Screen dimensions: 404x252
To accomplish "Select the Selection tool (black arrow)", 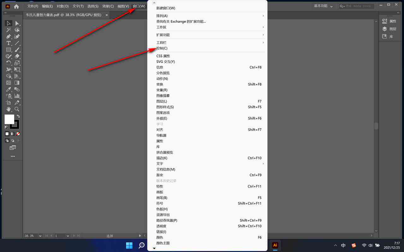I will tap(9, 23).
